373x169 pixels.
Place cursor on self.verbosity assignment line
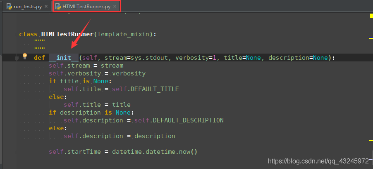click(97, 73)
